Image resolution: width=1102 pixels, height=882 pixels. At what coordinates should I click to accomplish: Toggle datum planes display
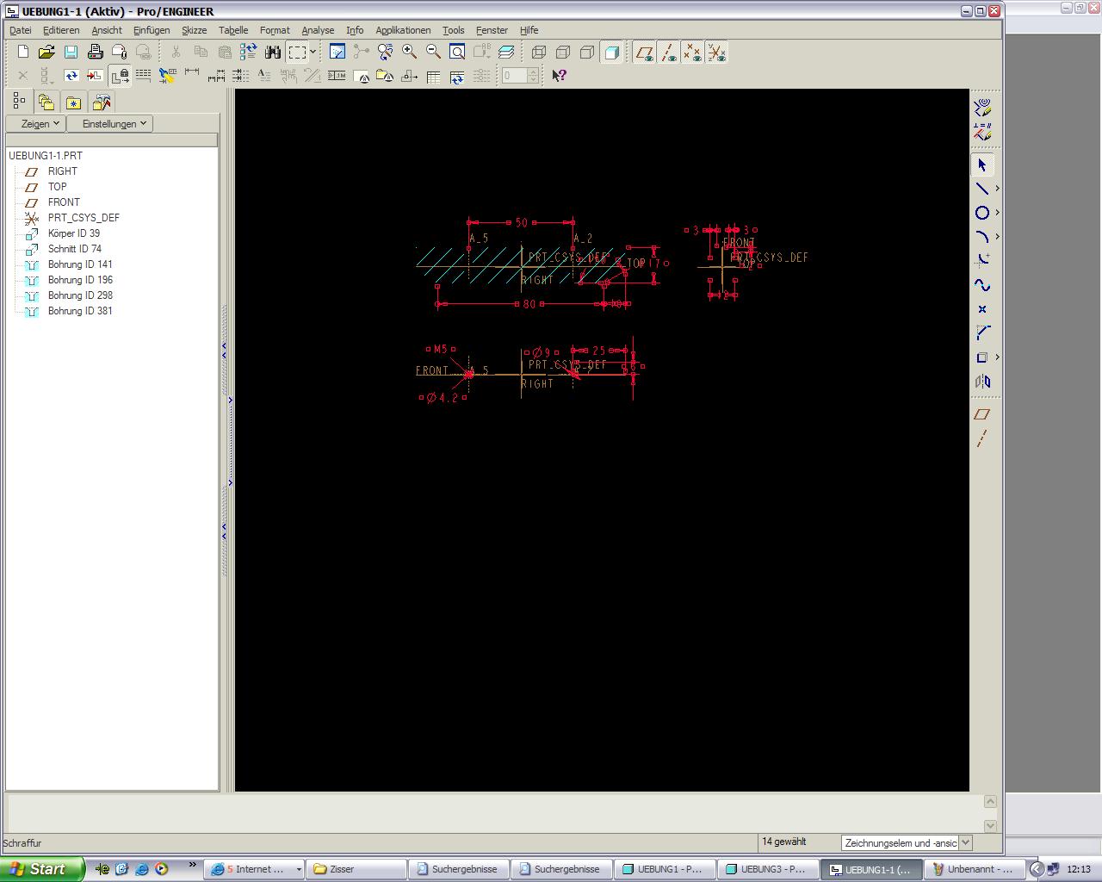coord(644,53)
